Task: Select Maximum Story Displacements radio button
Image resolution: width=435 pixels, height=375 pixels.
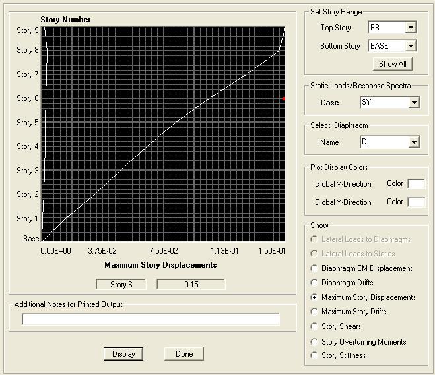Action: pos(314,297)
